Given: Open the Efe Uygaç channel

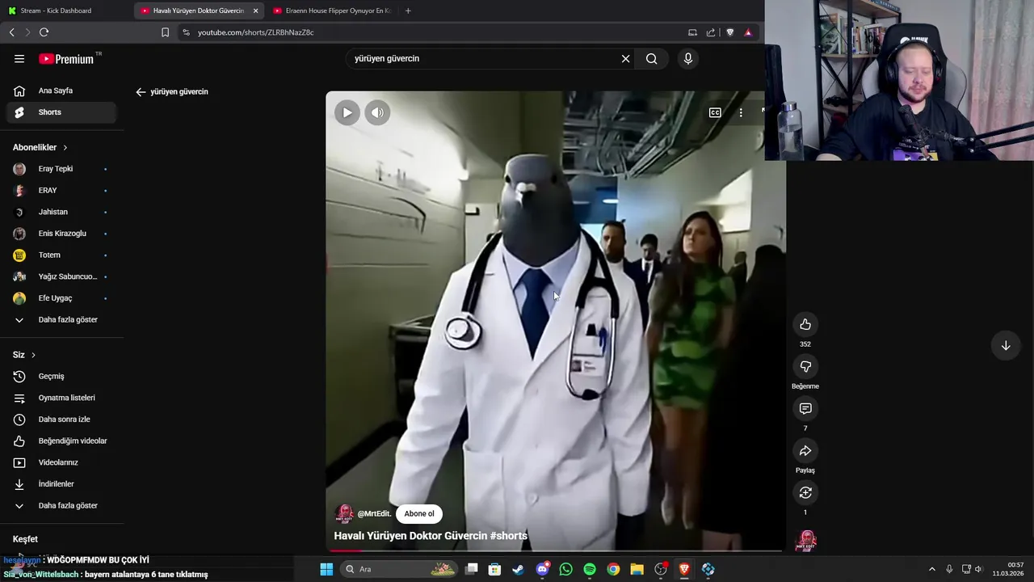Looking at the screenshot, I should tap(61, 298).
